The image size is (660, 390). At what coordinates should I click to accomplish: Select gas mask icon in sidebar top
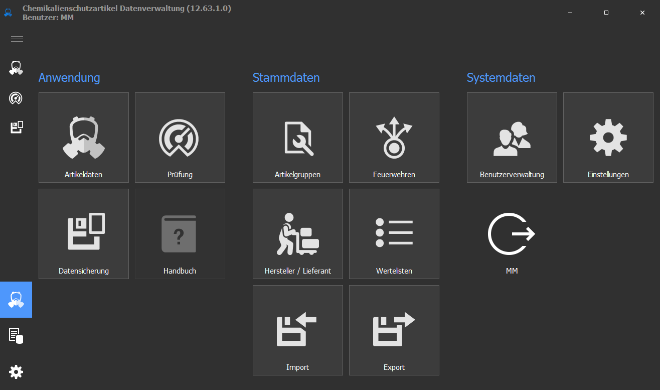pyautogui.click(x=16, y=68)
